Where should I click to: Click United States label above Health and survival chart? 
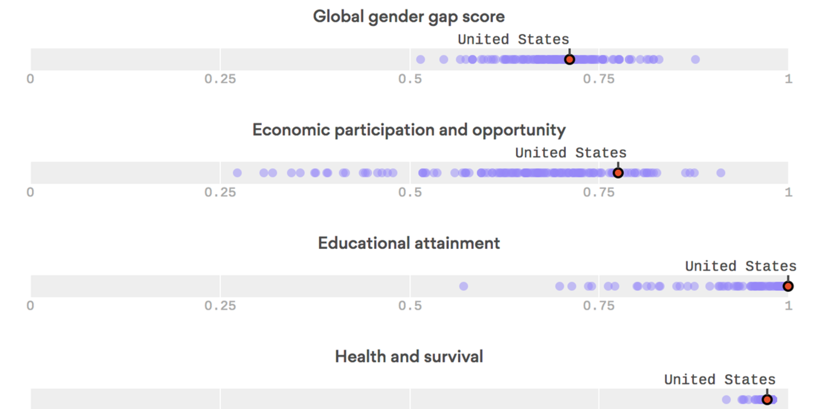point(720,380)
